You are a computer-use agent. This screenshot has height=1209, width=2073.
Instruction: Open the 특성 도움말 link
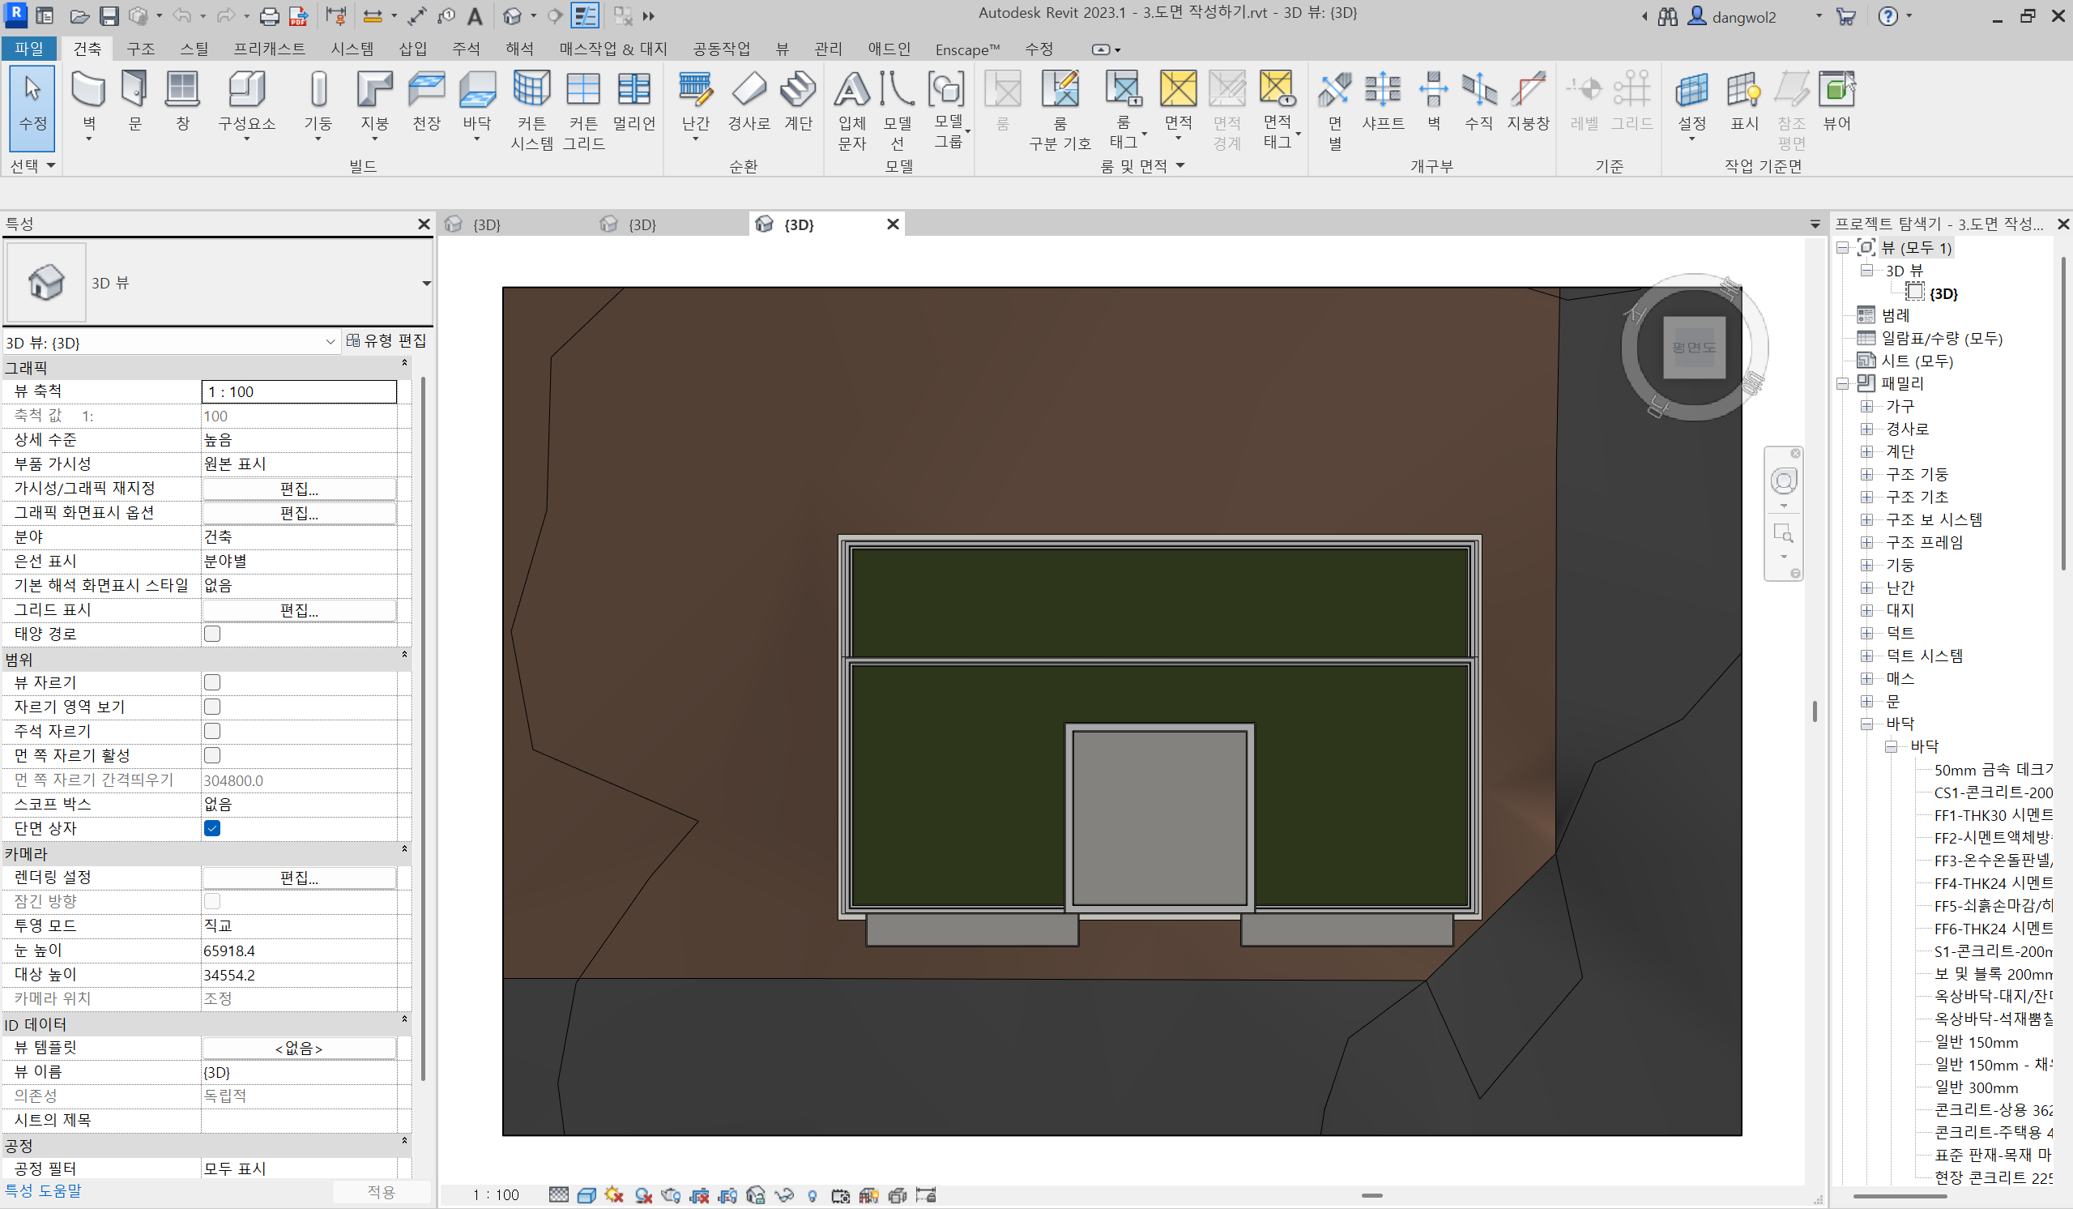coord(44,1190)
